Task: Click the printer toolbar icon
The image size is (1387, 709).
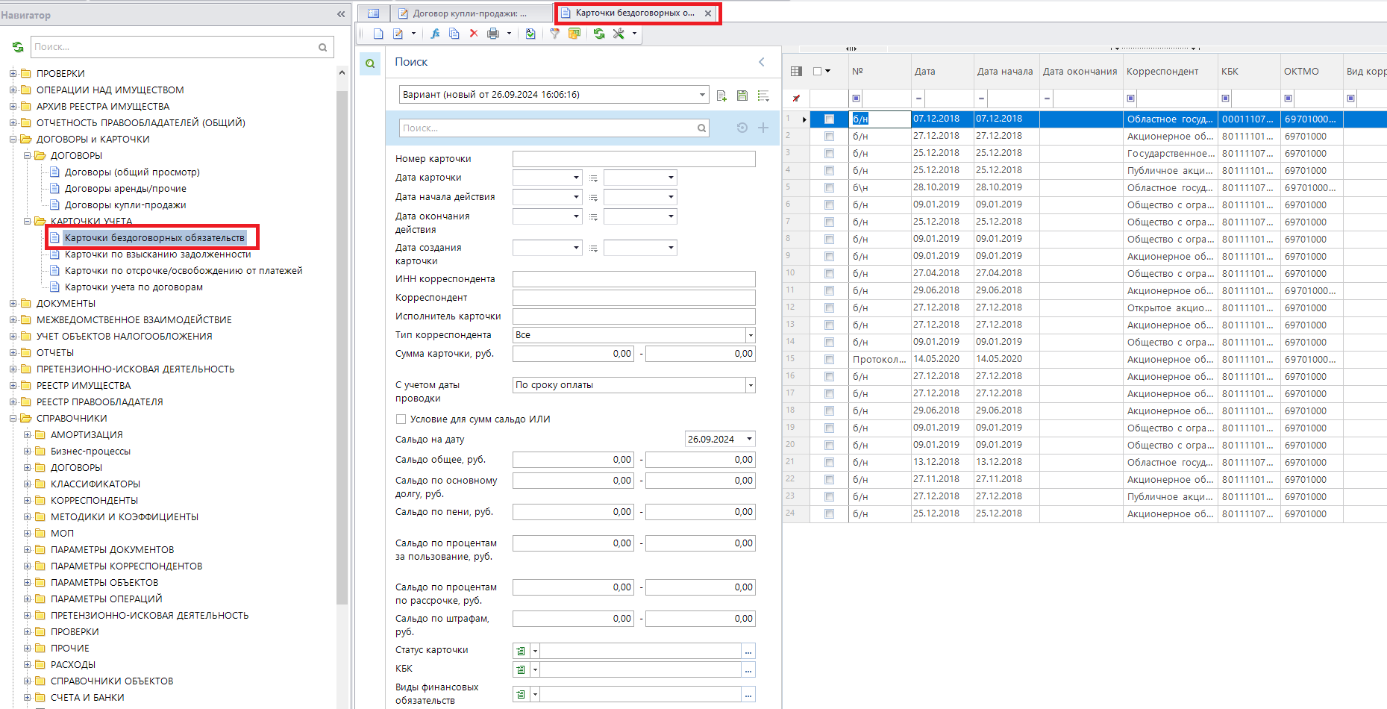Action: point(492,34)
